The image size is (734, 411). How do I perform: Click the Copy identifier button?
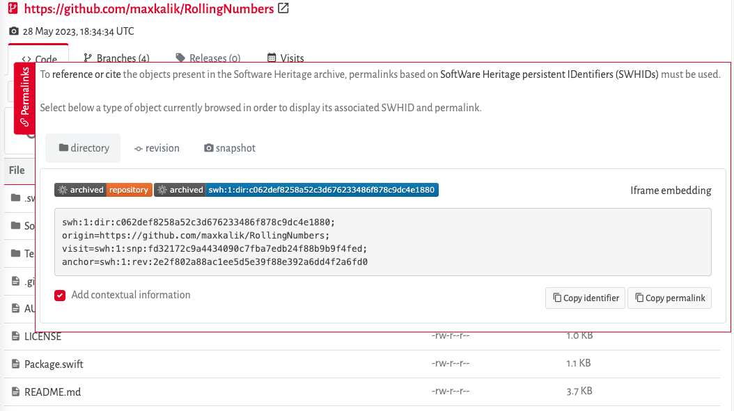[x=585, y=298]
